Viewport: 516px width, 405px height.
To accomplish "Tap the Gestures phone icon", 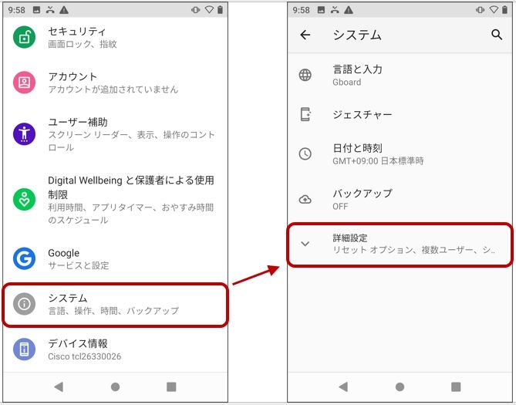I will [305, 114].
